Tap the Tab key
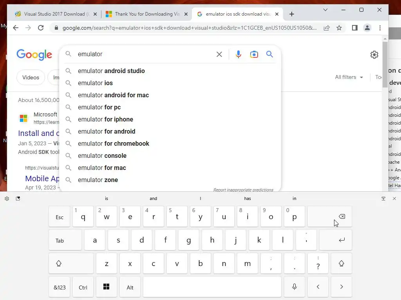Viewport: 401px width, 300px height. pos(65,240)
